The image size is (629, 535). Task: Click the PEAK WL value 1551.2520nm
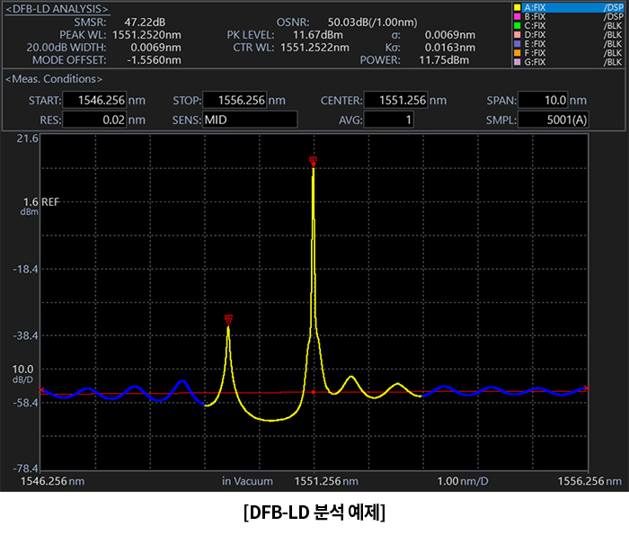point(146,35)
